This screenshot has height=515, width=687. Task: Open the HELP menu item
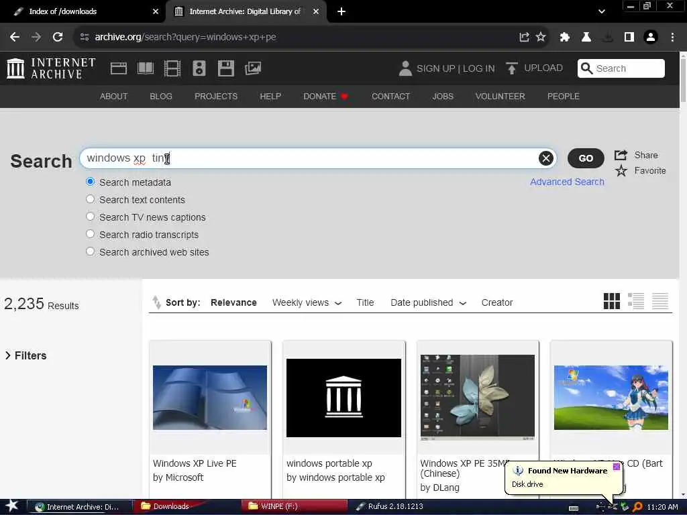(x=270, y=97)
